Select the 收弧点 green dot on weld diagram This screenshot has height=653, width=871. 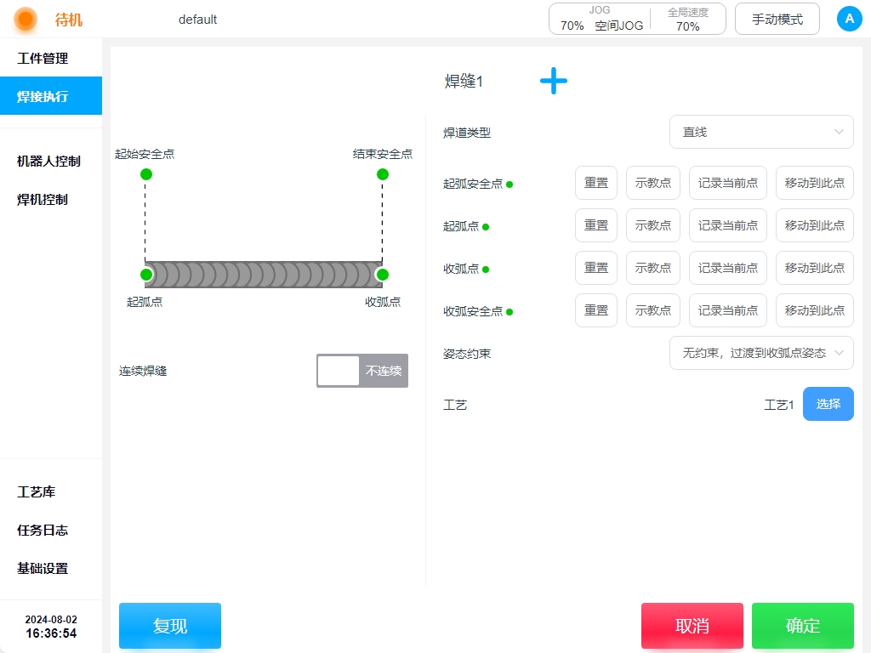point(382,275)
